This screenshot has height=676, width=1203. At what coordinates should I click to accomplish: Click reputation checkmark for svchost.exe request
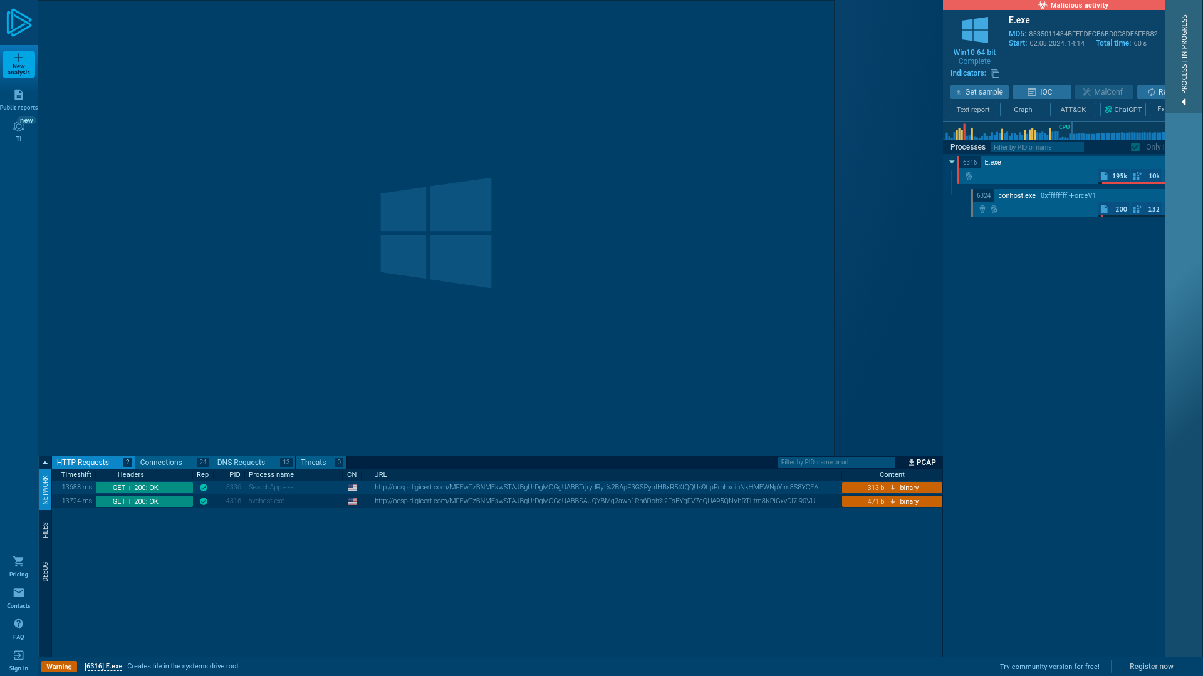pyautogui.click(x=204, y=501)
